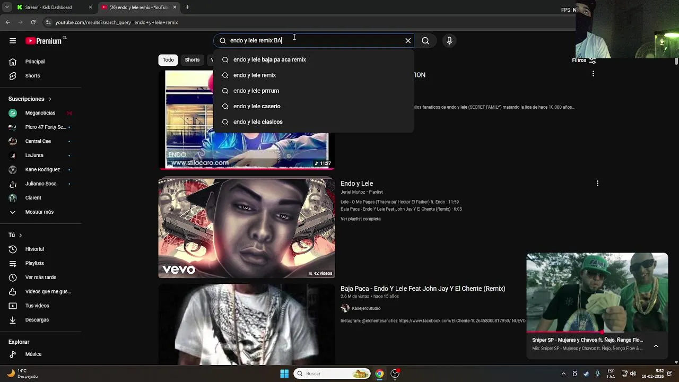Open options menu for Endo y Lele playlist

[x=597, y=184]
